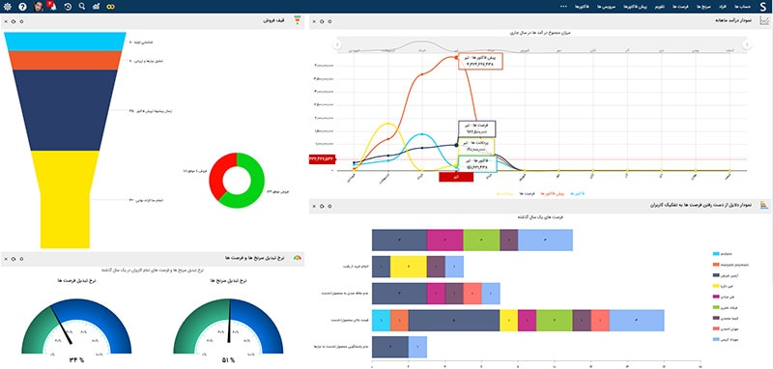773x369 pixels.
Task: Open gear settings of lost opportunities widget
Action: pos(322,206)
